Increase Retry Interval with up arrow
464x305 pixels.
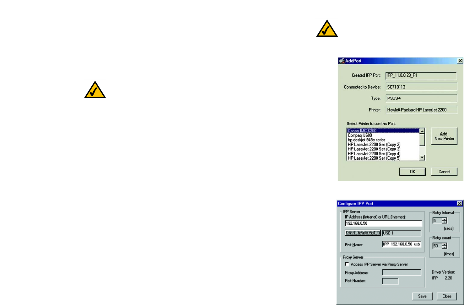coord(444,219)
